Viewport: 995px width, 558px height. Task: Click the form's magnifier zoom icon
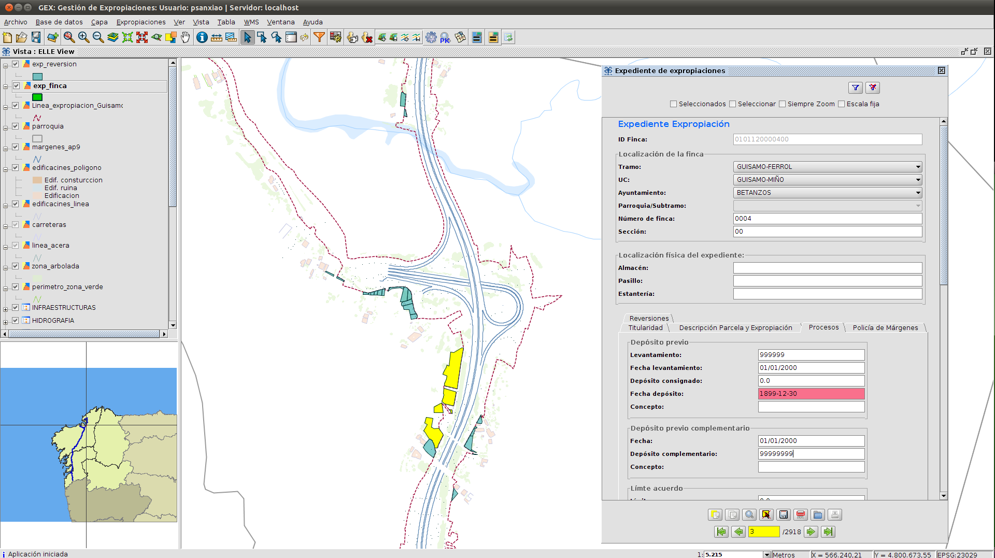tap(749, 514)
